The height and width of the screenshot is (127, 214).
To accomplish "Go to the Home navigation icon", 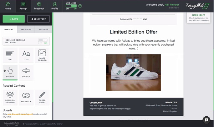I will (8, 6).
